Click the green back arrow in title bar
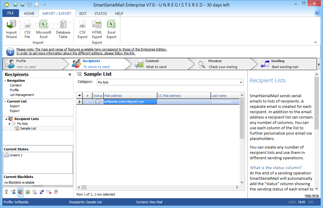Viewport: 323px width, 208px height. click(x=15, y=4)
